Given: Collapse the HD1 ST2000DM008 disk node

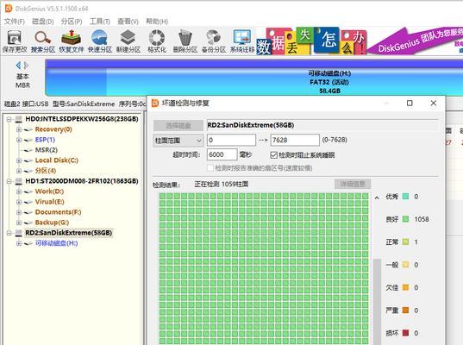Looking at the screenshot, I should tap(9, 181).
